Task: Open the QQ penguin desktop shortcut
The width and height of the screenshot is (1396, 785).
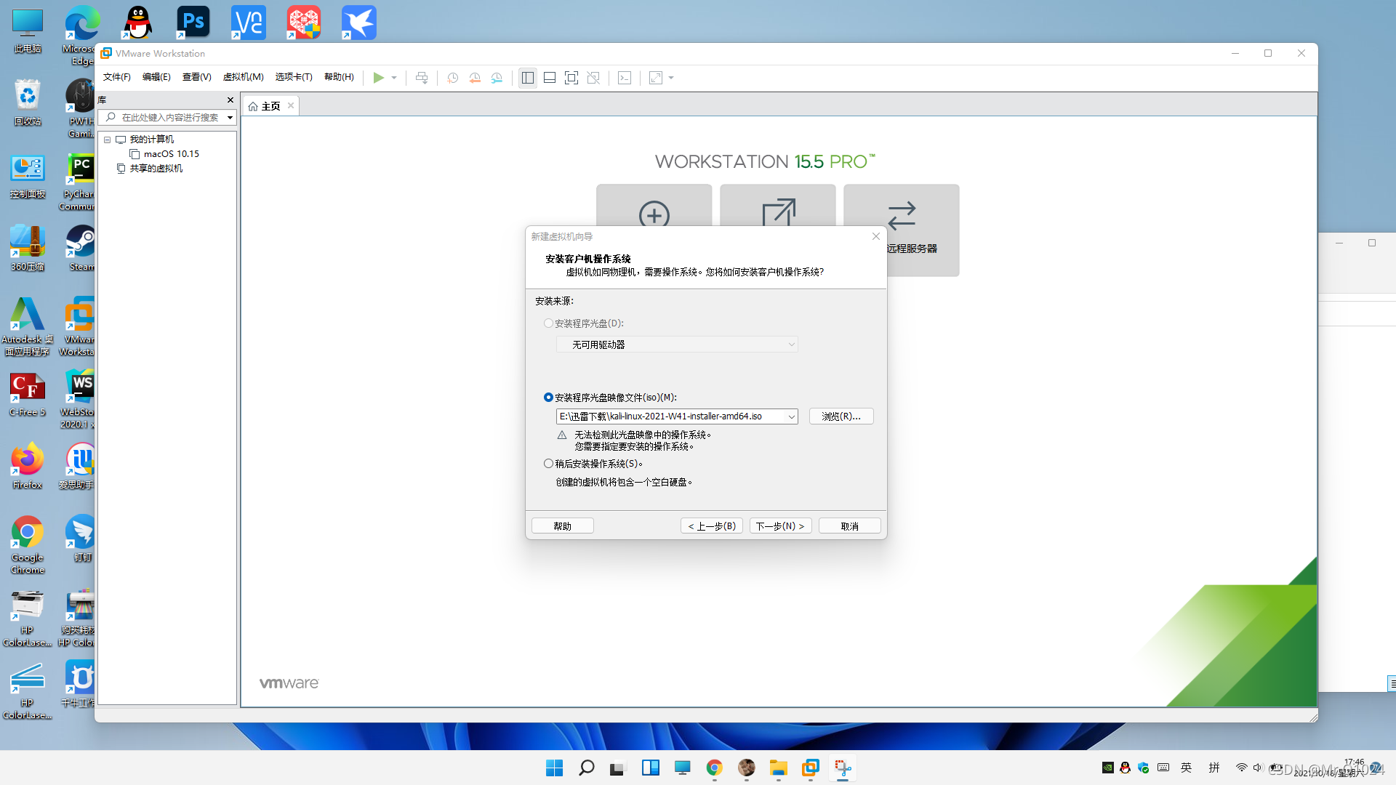Action: pyautogui.click(x=137, y=22)
